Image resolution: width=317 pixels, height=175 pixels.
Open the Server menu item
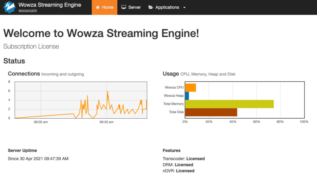tap(131, 7)
